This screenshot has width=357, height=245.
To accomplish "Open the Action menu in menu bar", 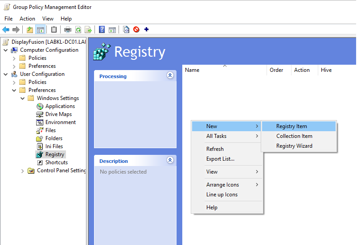I will (27, 19).
